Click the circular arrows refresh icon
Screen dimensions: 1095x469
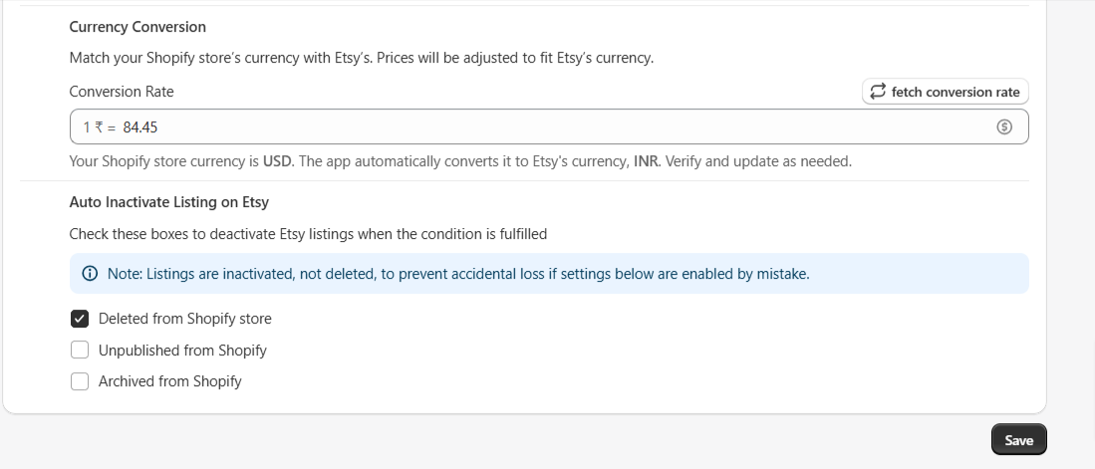[x=878, y=92]
